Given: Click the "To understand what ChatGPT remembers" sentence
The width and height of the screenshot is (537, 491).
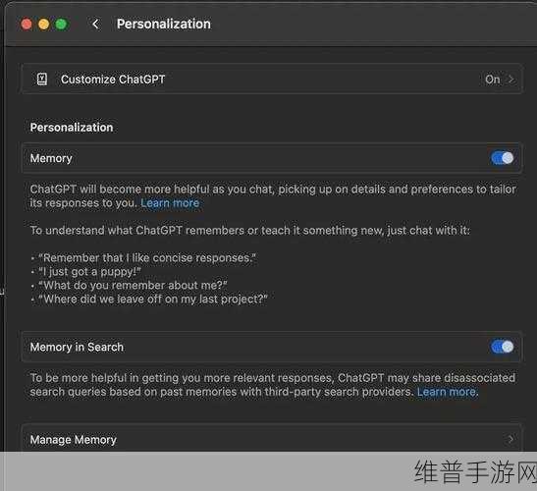Looking at the screenshot, I should (x=250, y=230).
